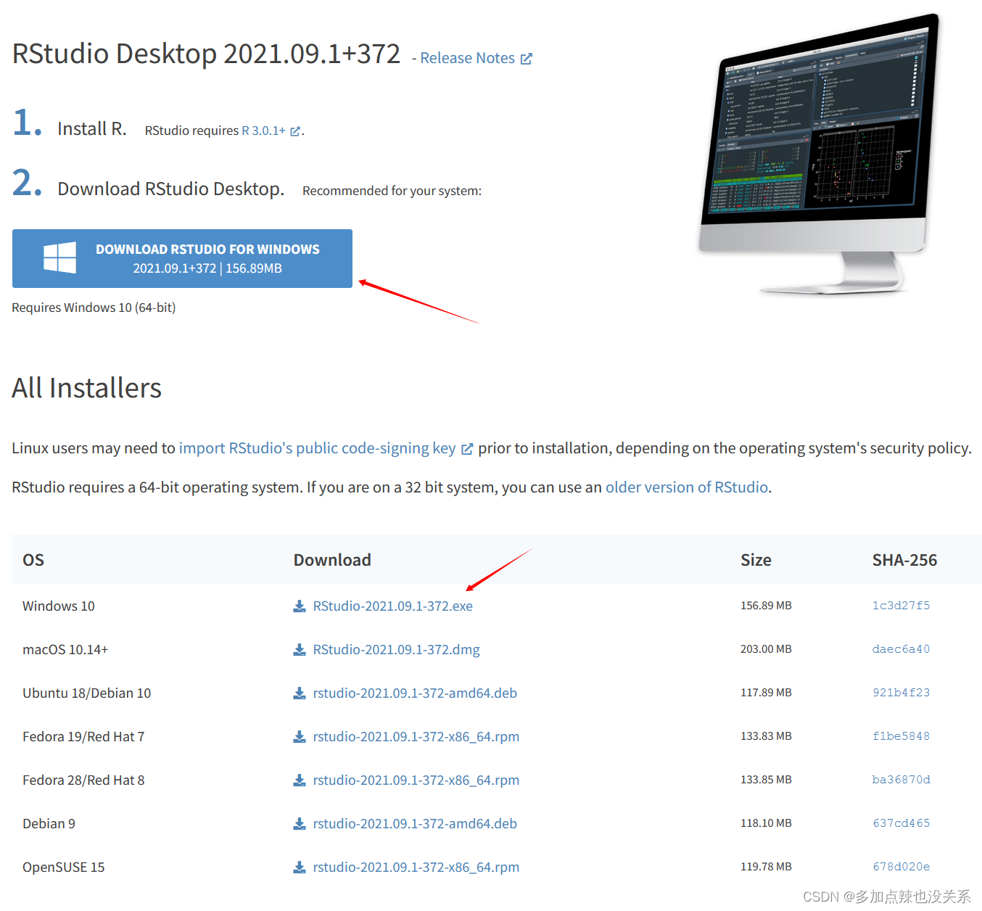The height and width of the screenshot is (911, 982).
Task: Open SHA-256 hash 678d020e
Action: (901, 867)
